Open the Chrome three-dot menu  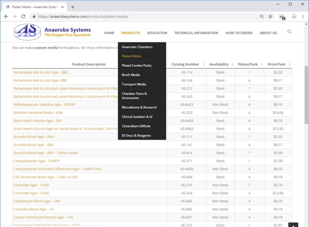click(303, 16)
